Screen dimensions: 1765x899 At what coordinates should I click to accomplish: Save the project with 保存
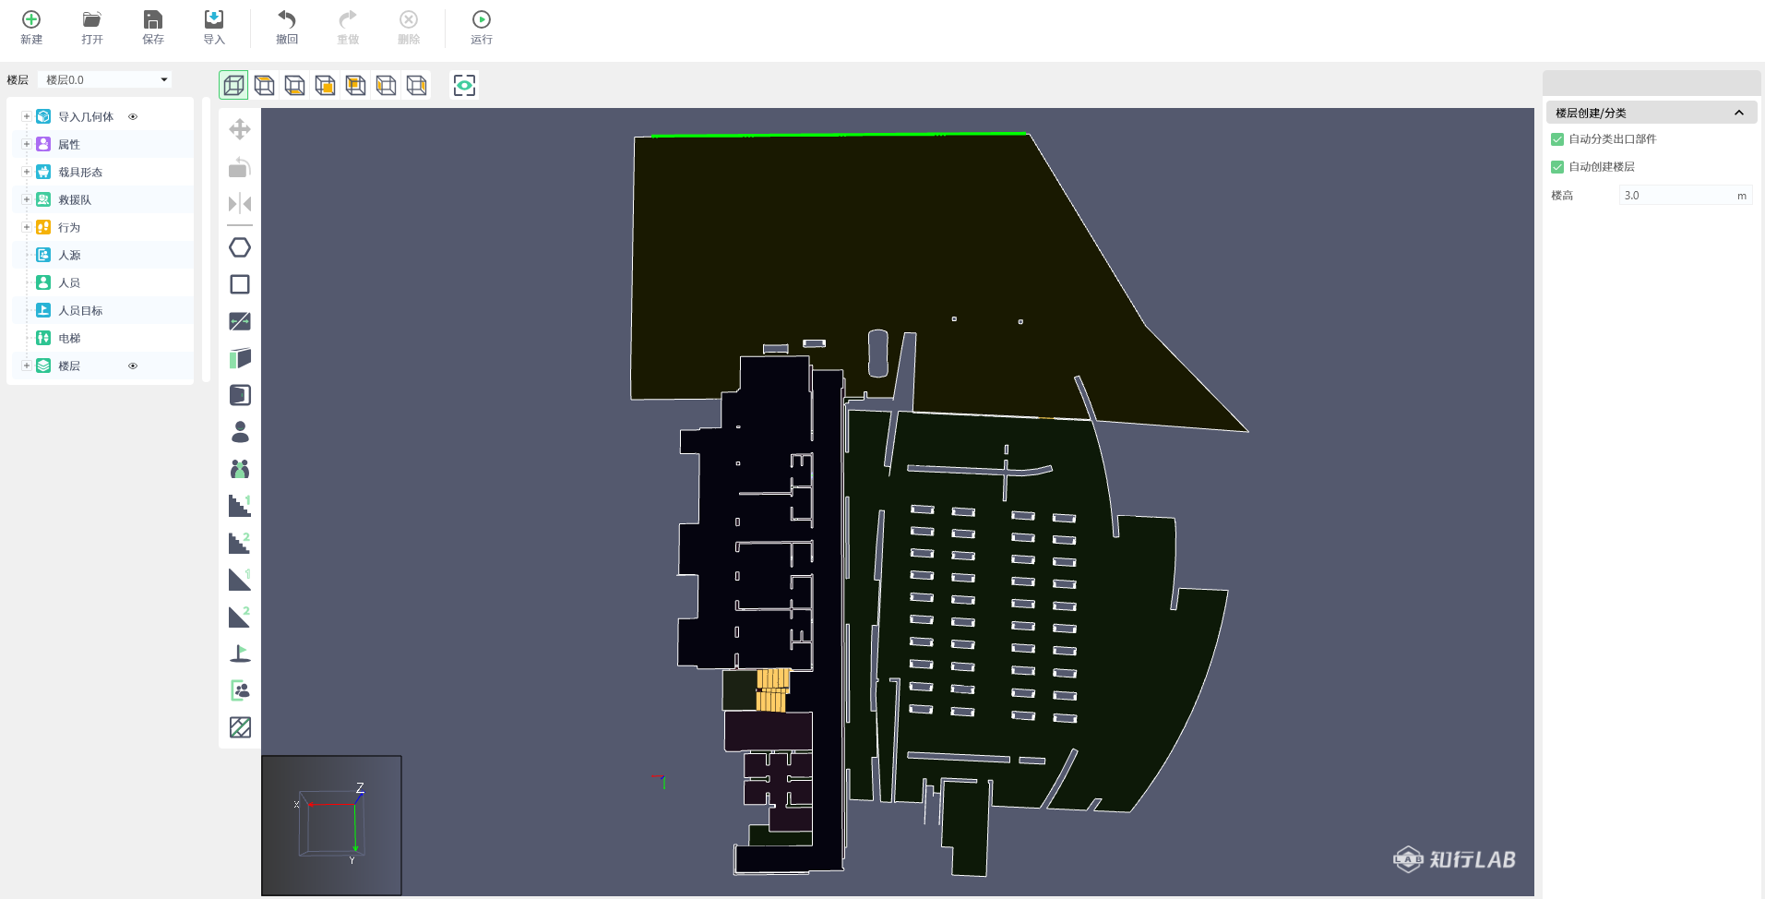click(x=153, y=27)
